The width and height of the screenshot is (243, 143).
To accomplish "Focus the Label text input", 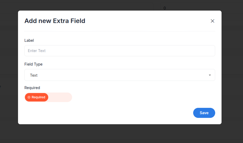I will [x=120, y=51].
